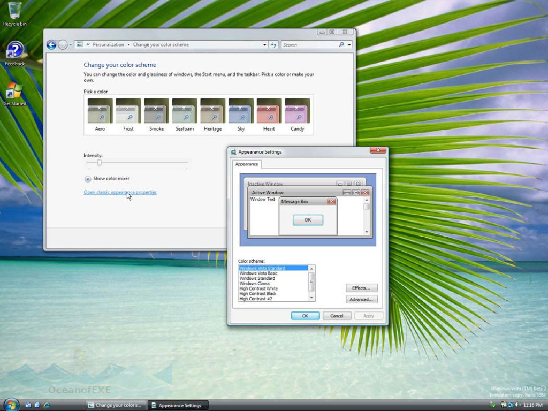Click the Intensity slider handle

98,163
